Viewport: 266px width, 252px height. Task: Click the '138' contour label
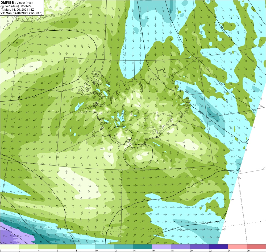[x=221, y=84]
